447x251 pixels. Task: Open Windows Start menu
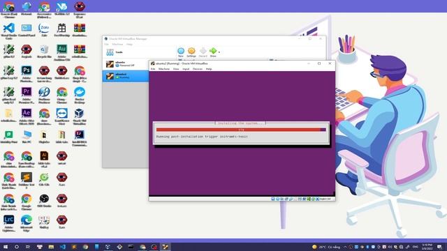tap(6, 247)
